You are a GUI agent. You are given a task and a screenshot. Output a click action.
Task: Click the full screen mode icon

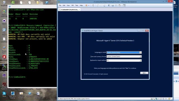116,5
